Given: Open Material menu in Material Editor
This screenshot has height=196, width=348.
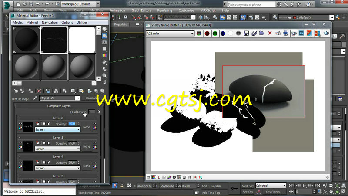Looking at the screenshot, I should [32, 23].
